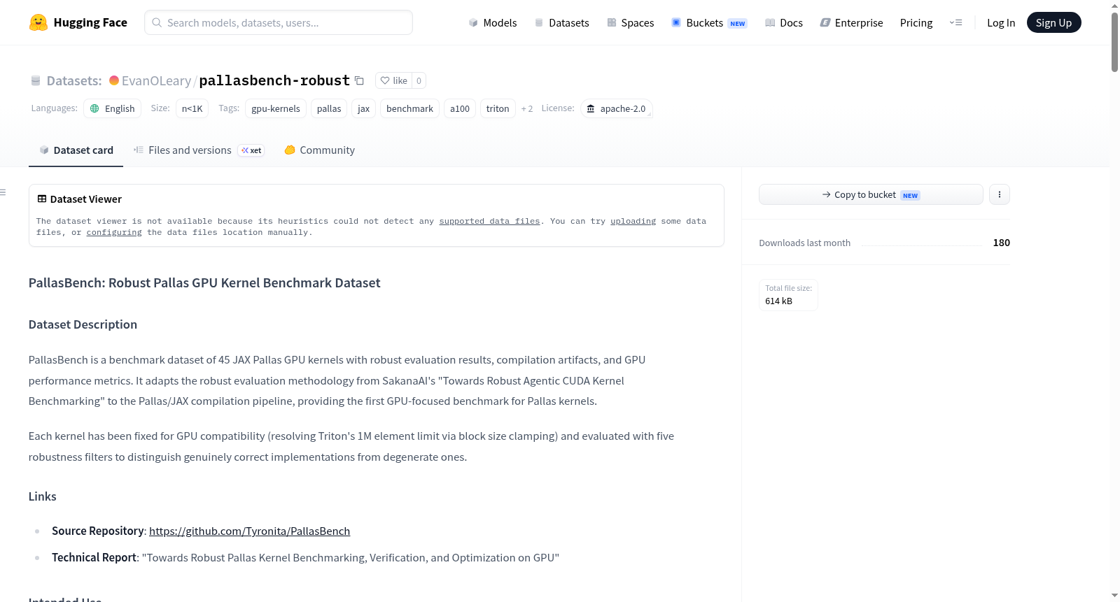Screen dimensions: 1120x602
Task: Follow the configuring link
Action: coord(114,232)
